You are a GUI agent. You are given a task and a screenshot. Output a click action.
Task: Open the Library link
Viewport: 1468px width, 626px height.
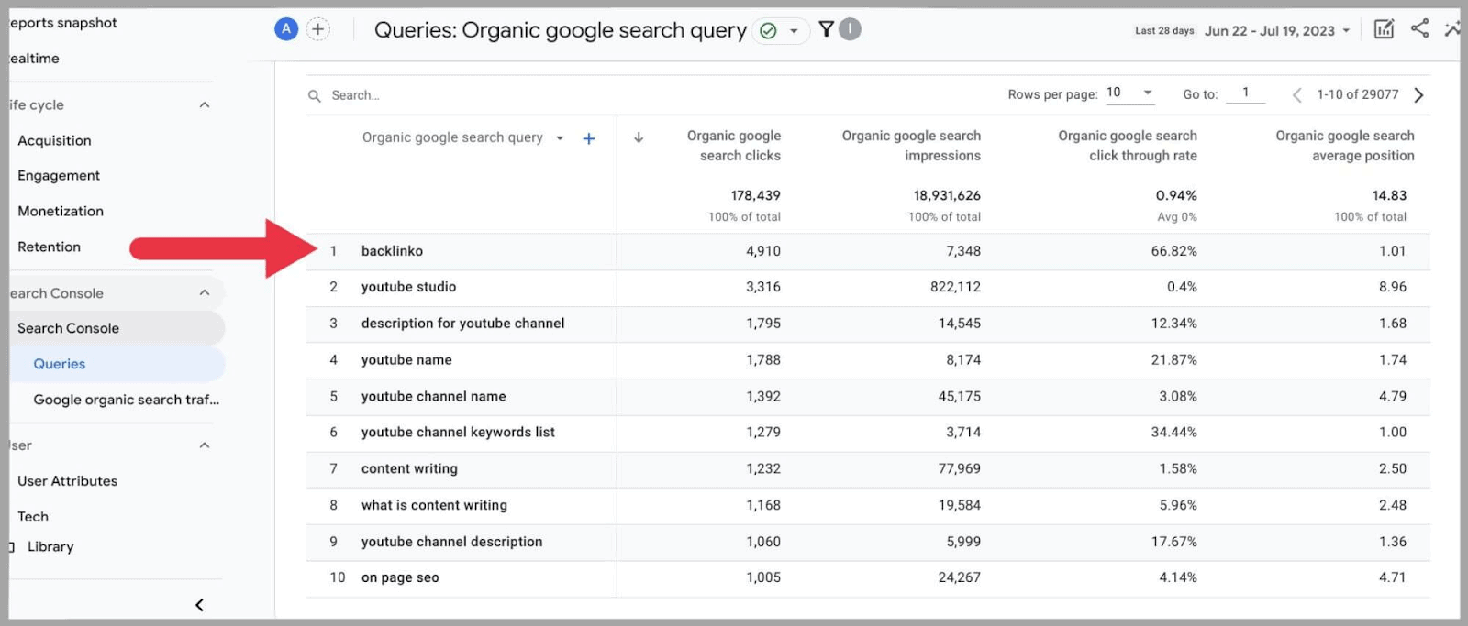pos(50,547)
